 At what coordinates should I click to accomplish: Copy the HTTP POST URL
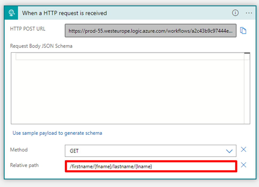(243, 31)
